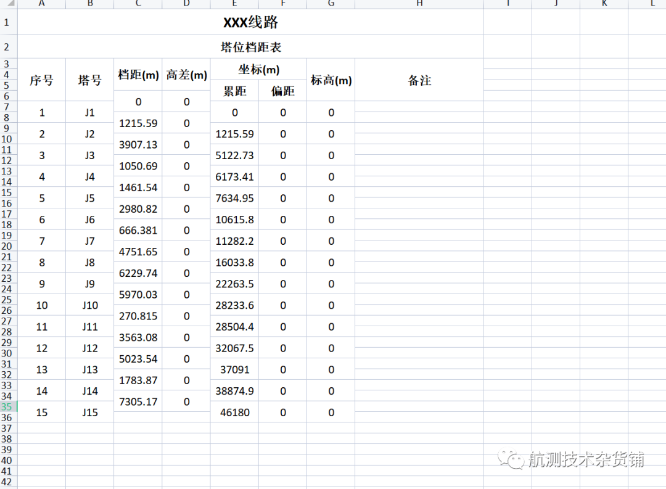Click cumulative distance '38874.9'
This screenshot has width=666, height=489.
234,391
